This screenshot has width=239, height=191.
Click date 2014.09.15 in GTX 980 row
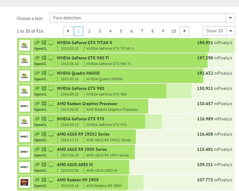(70, 94)
